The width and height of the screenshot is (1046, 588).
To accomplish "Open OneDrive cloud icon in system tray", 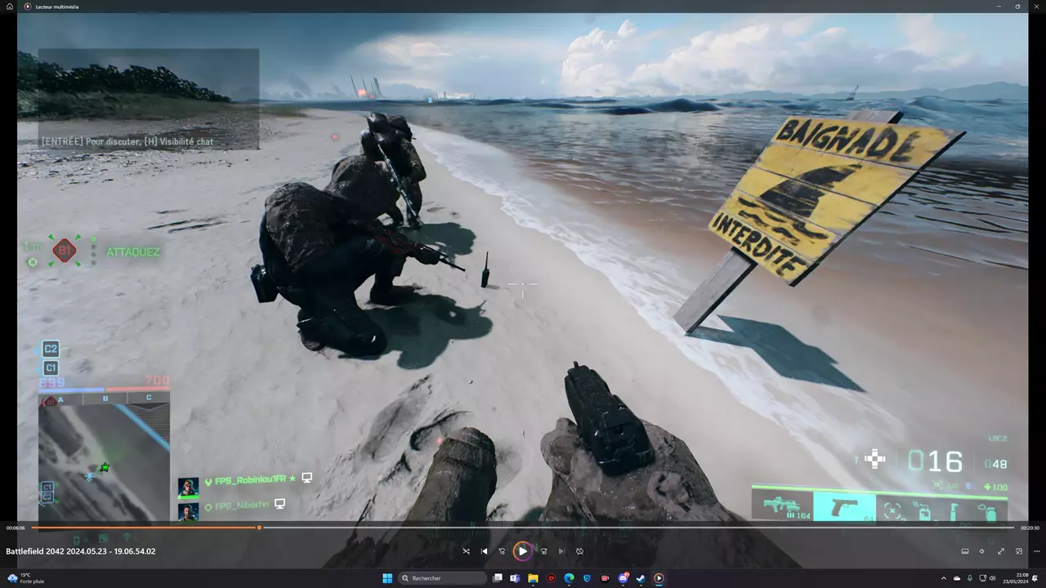I will click(x=957, y=578).
